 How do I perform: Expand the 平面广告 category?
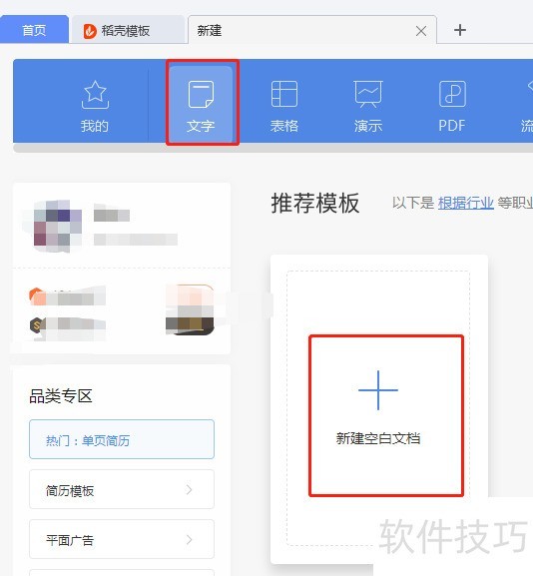coord(122,539)
